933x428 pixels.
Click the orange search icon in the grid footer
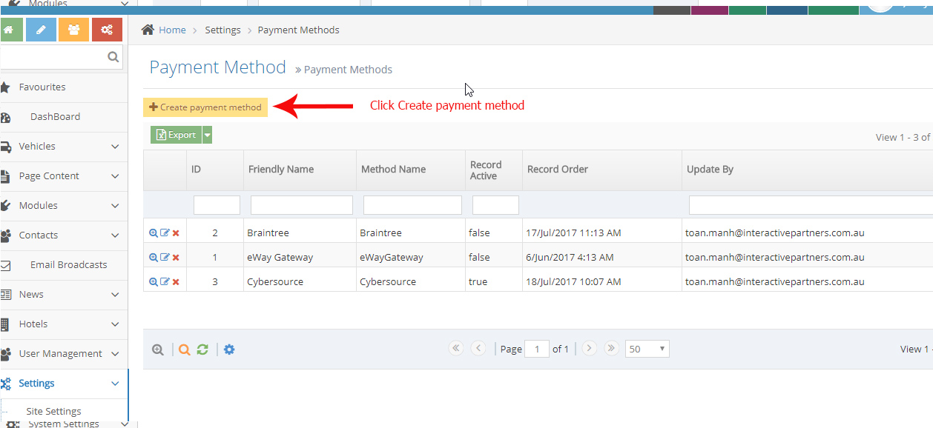point(184,349)
